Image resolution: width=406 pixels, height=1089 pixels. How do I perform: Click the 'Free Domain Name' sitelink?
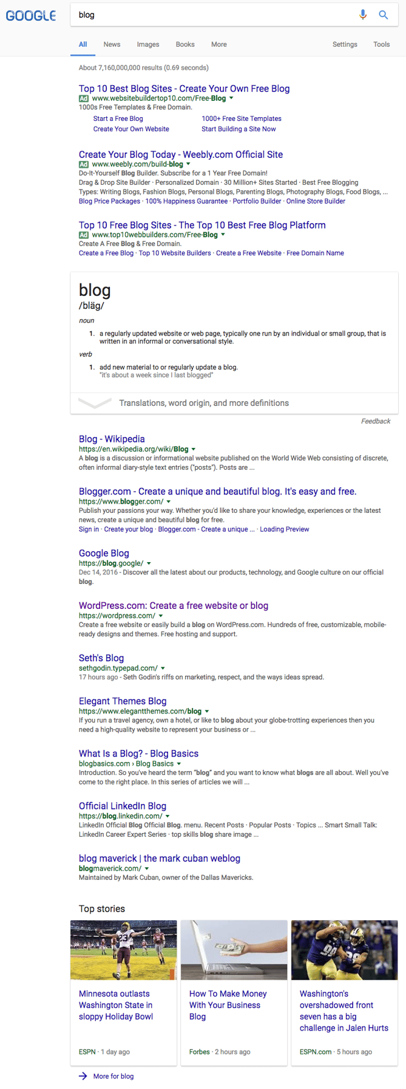pos(315,253)
